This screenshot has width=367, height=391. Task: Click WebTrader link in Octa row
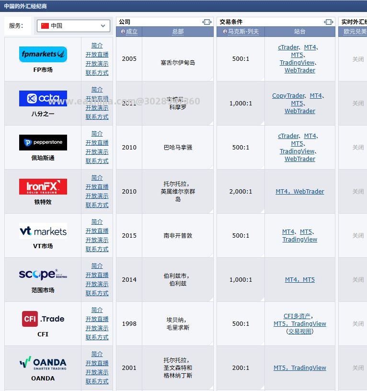[x=299, y=111]
